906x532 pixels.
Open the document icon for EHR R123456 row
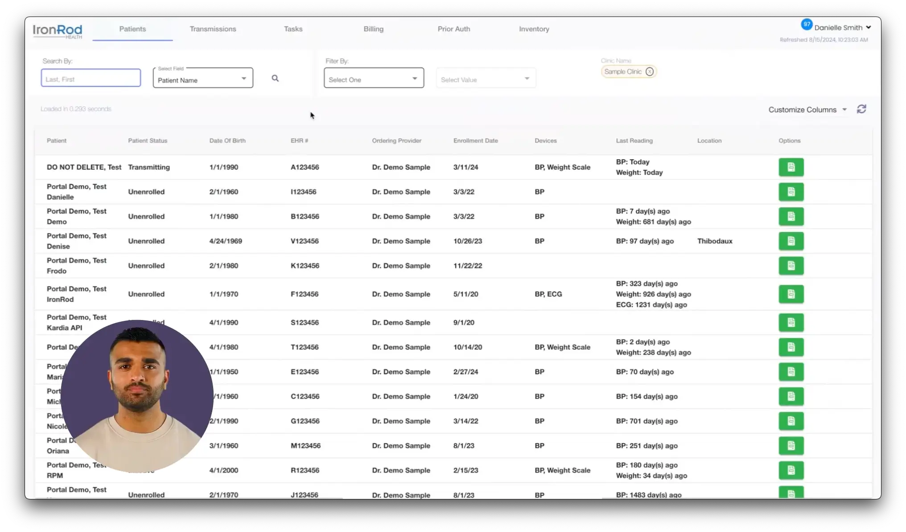pos(791,470)
